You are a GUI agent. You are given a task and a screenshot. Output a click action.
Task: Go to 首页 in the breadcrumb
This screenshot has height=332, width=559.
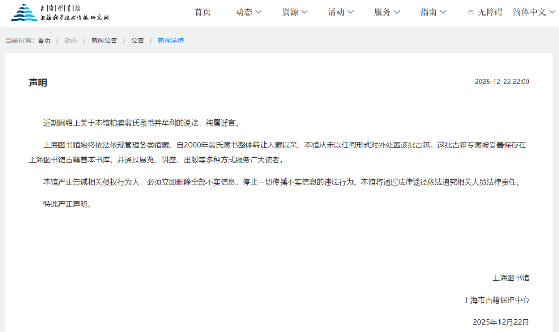tap(44, 41)
